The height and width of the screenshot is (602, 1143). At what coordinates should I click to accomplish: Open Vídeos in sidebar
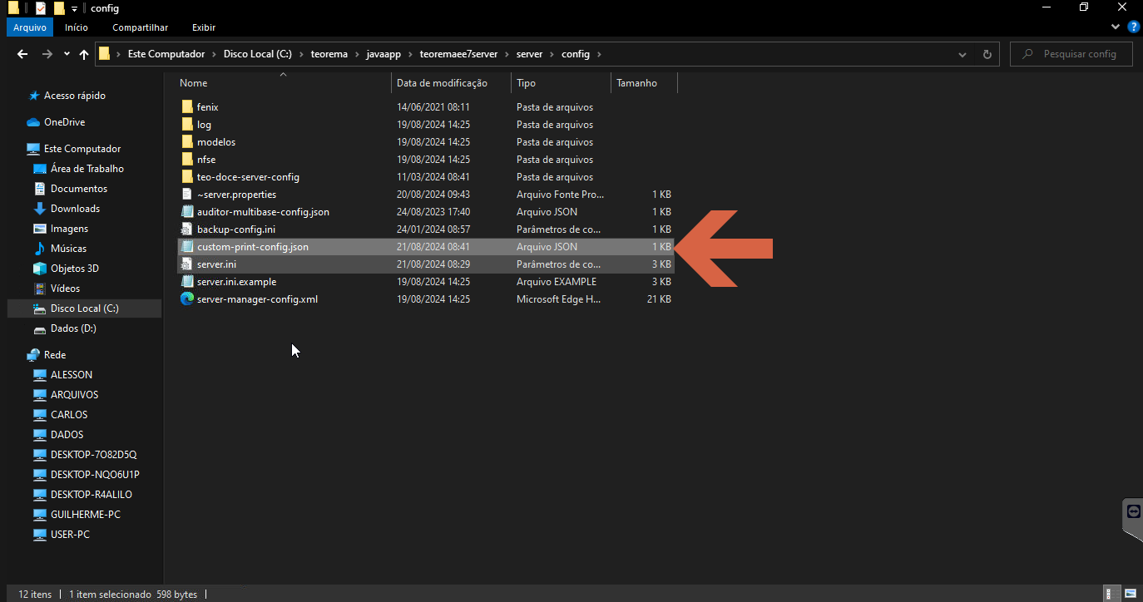[65, 289]
